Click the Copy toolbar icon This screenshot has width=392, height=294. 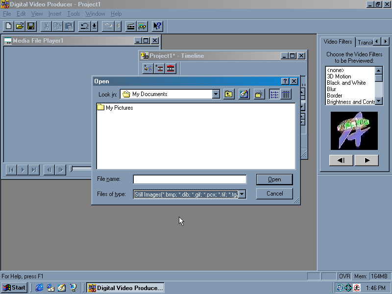tap(57, 26)
